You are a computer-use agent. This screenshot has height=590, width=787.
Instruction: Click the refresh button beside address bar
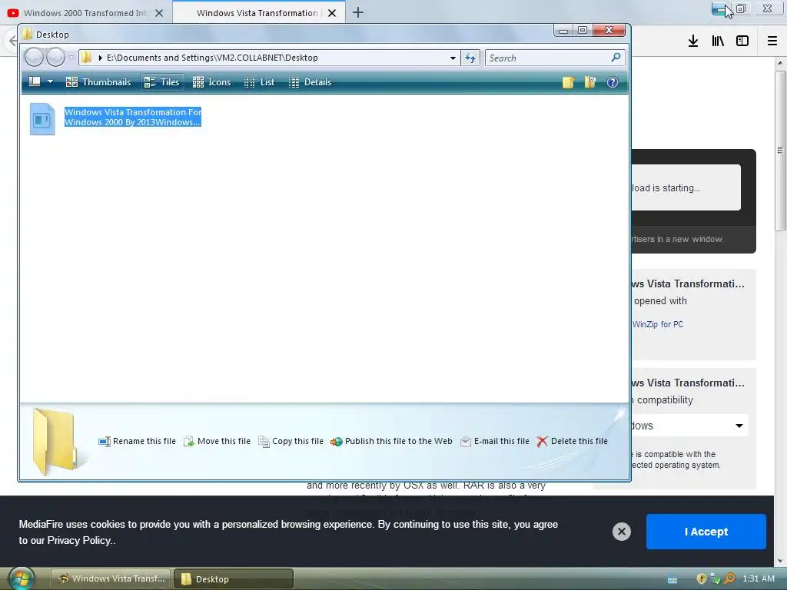point(470,58)
